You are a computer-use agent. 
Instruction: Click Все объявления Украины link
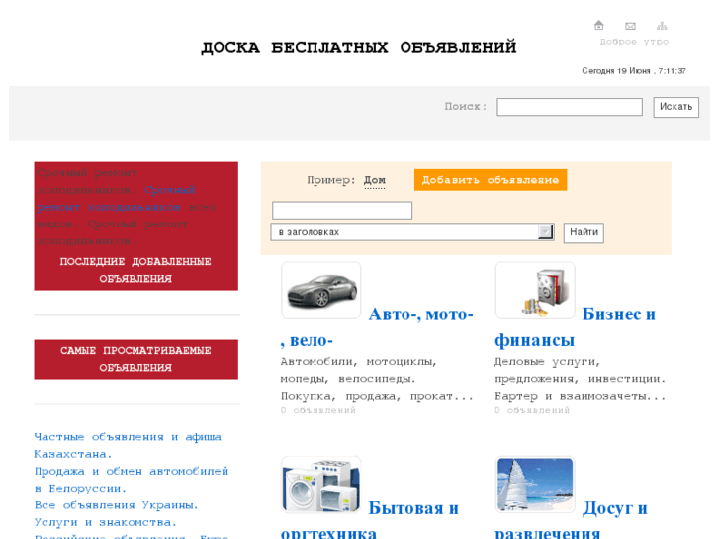(116, 505)
